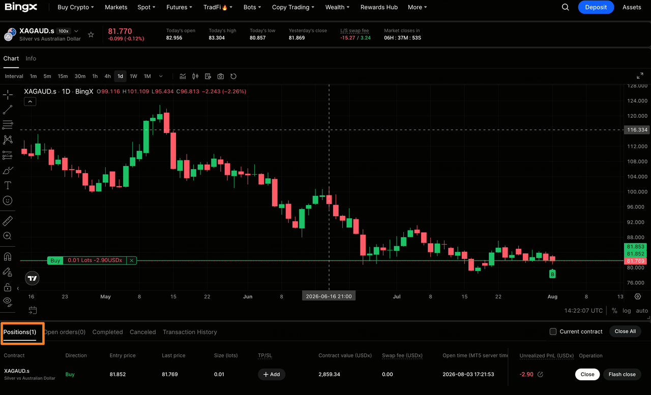Click the chart reset refresh icon
Image resolution: width=651 pixels, height=395 pixels.
click(x=233, y=76)
